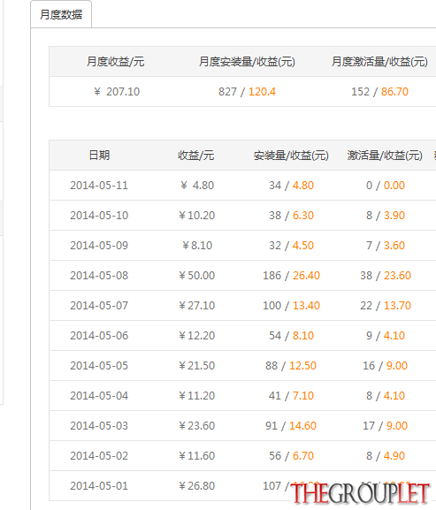This screenshot has width=436, height=510.
Task: Select the date 2014-05-03
Action: pyautogui.click(x=99, y=426)
